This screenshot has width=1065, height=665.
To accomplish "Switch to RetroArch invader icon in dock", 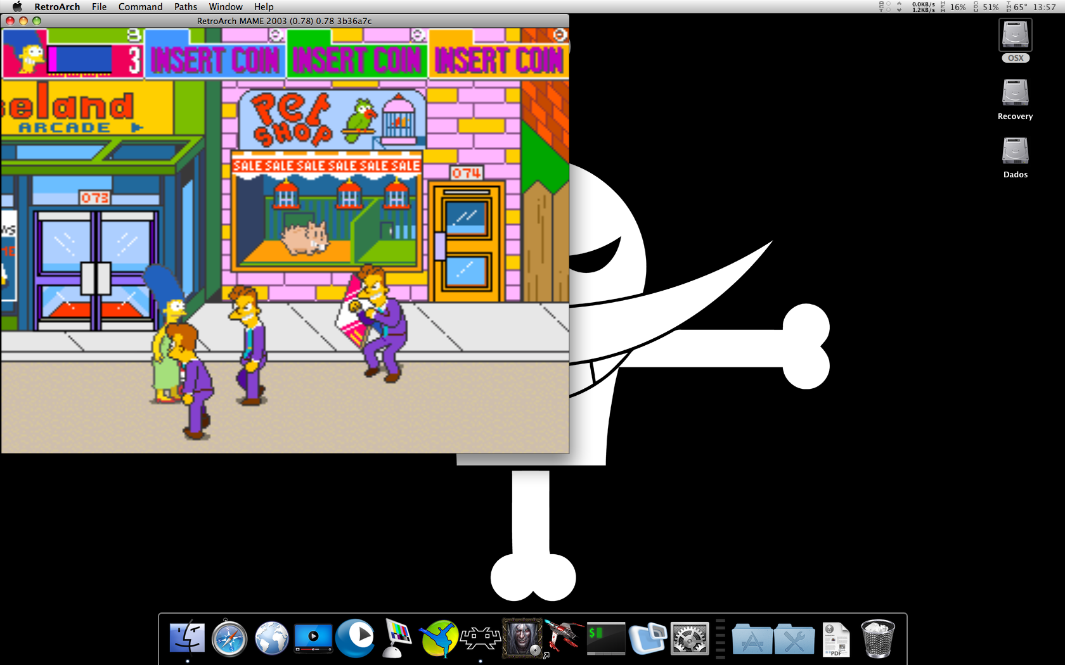I will pos(481,638).
